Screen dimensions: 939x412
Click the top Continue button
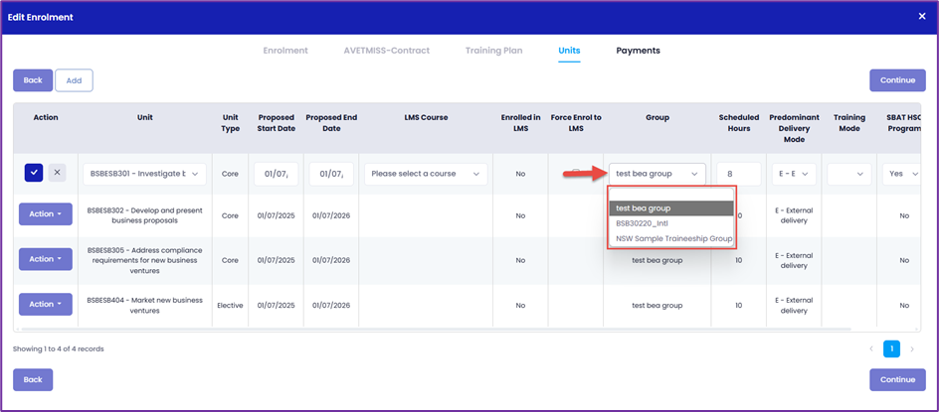pyautogui.click(x=897, y=80)
